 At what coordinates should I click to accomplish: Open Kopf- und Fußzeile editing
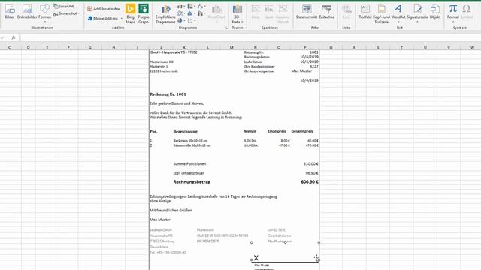coord(382,14)
